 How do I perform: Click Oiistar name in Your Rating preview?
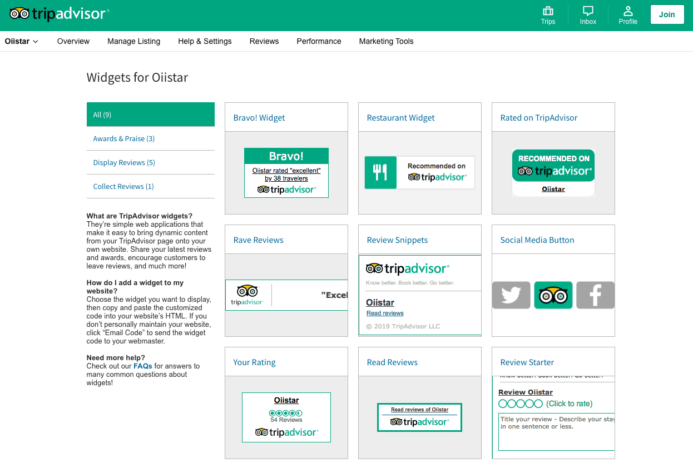[286, 400]
